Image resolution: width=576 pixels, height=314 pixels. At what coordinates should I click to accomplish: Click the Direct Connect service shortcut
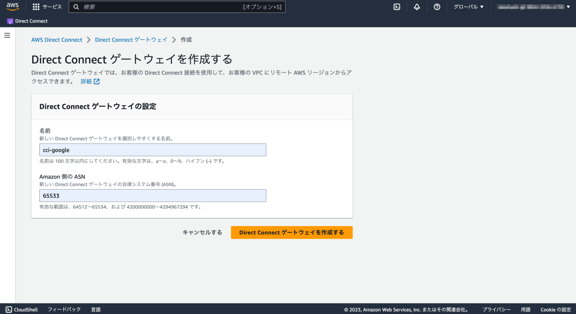(27, 21)
